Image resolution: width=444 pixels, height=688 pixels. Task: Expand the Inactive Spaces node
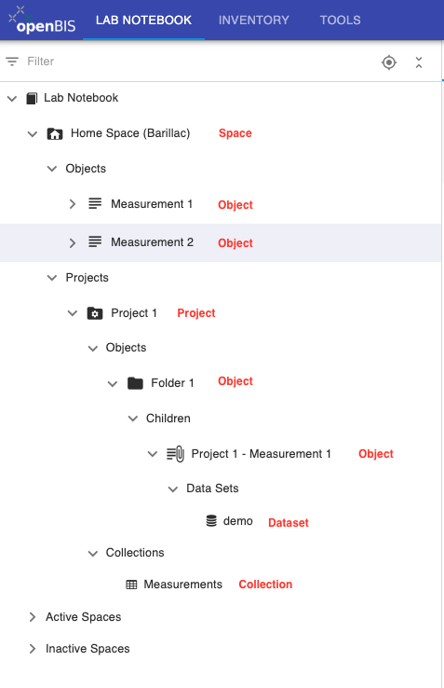32,649
